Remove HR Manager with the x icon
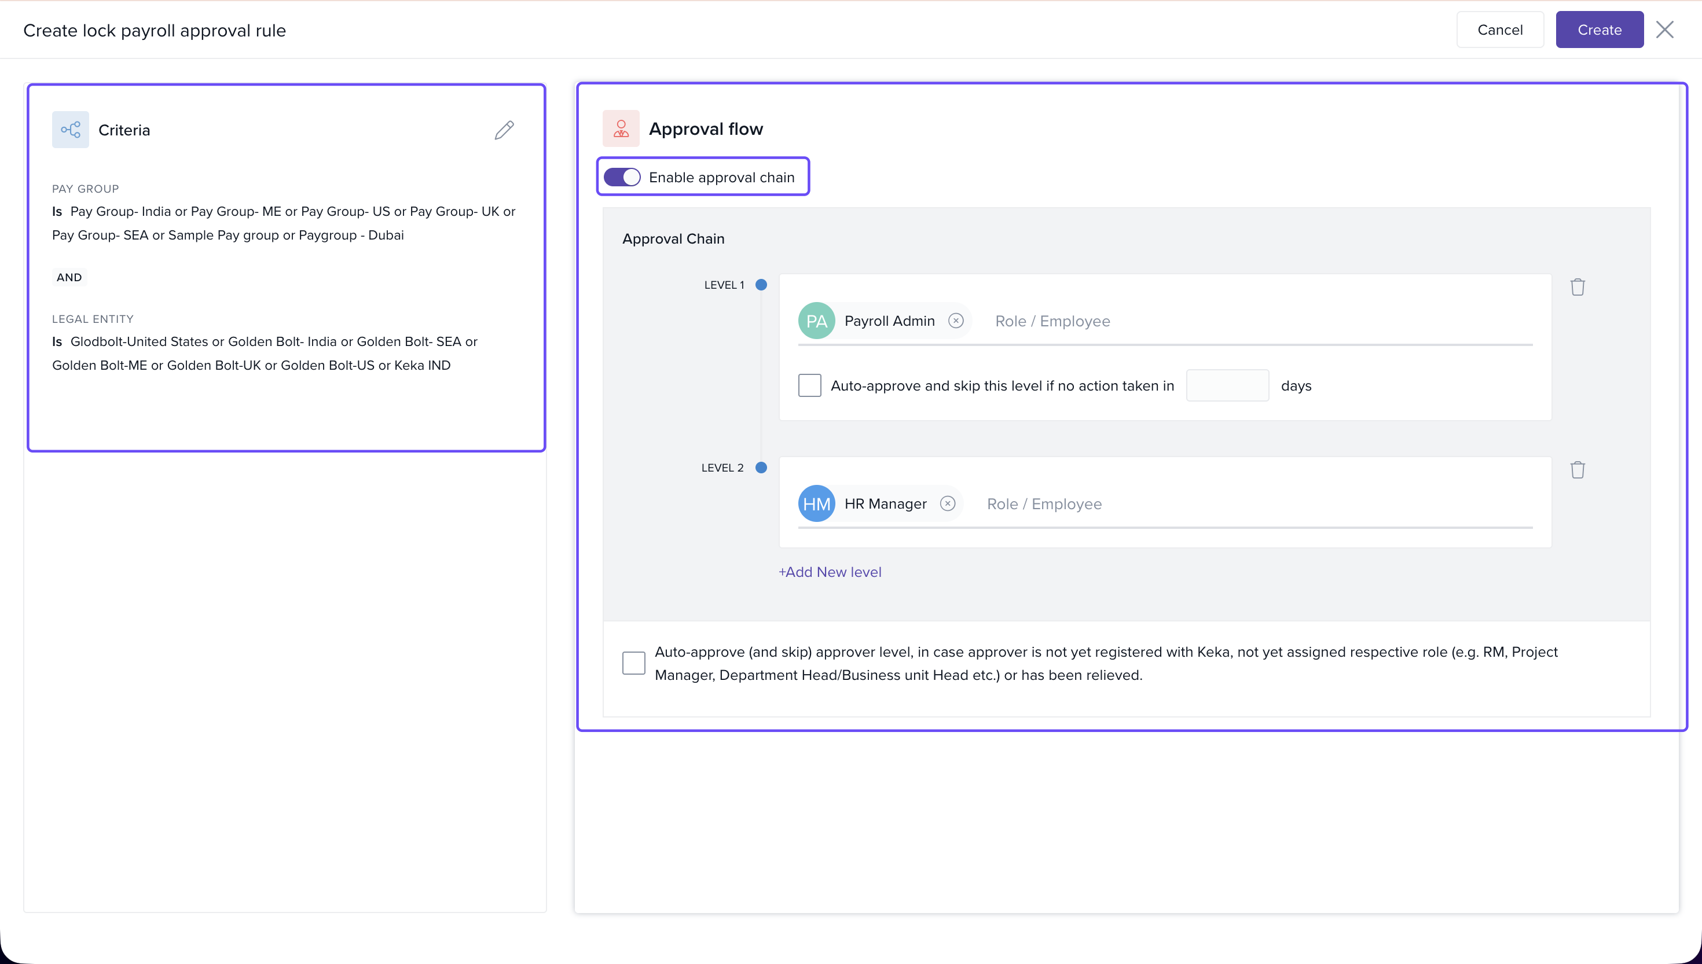 pos(948,504)
